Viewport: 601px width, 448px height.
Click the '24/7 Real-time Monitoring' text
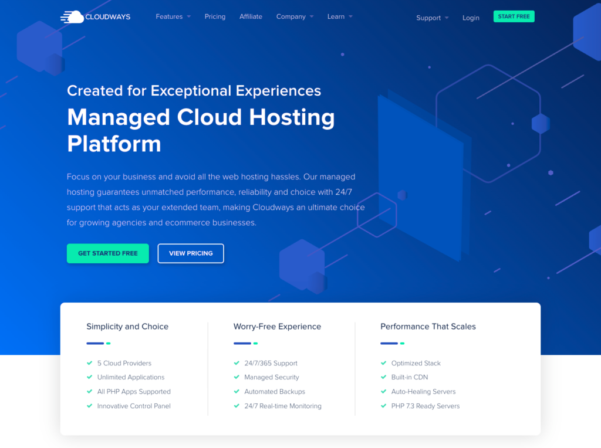pyautogui.click(x=283, y=406)
